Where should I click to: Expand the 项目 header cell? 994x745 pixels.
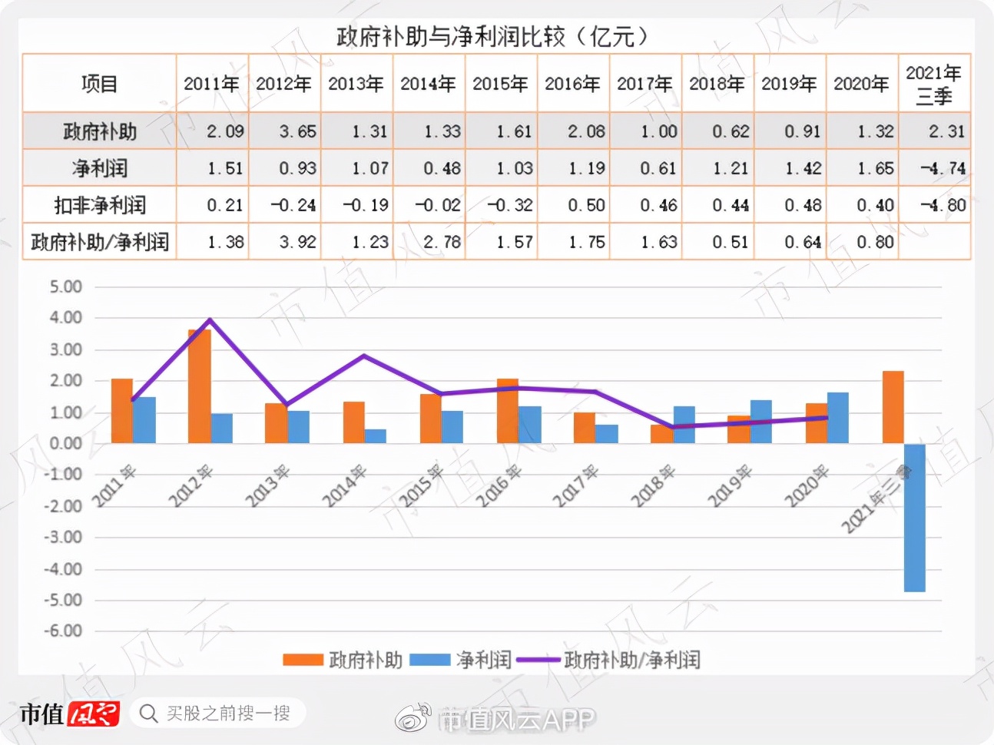pyautogui.click(x=99, y=83)
